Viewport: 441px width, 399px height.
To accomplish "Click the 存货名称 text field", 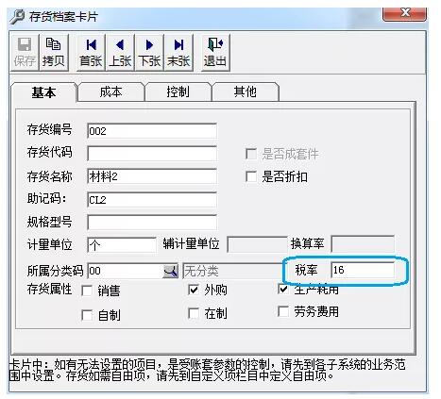I will pyautogui.click(x=152, y=176).
